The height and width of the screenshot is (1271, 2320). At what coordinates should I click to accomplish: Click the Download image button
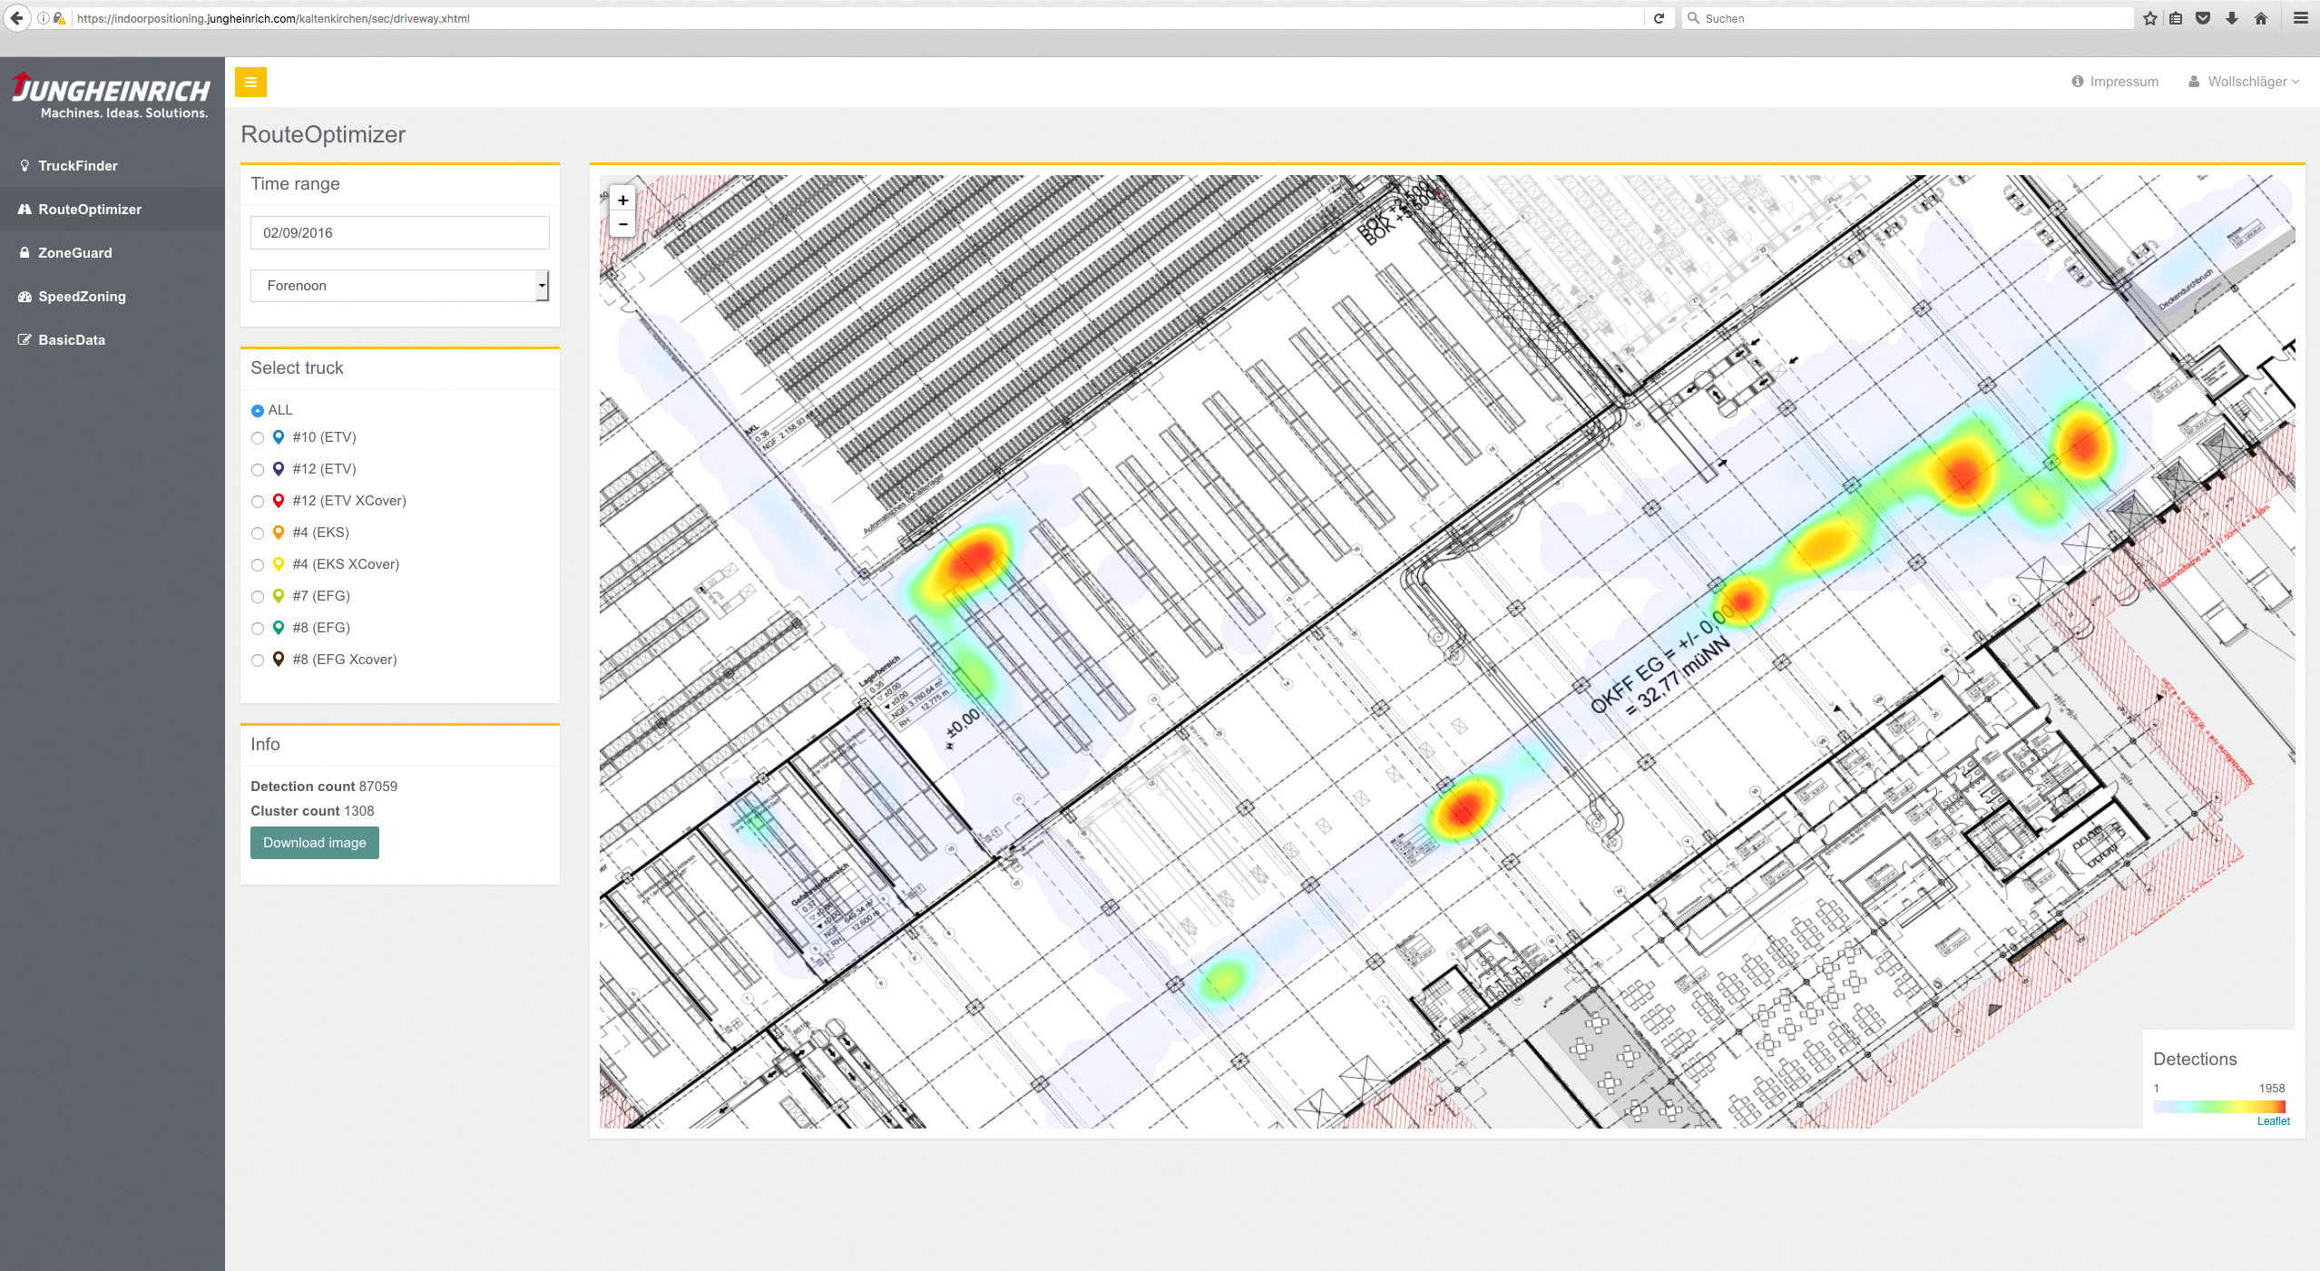(314, 843)
